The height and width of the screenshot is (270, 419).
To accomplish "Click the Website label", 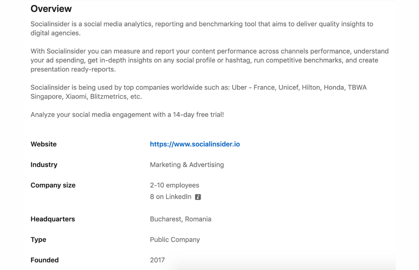I will click(x=44, y=144).
